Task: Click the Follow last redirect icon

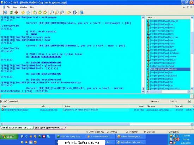Action: tap(17, 12)
